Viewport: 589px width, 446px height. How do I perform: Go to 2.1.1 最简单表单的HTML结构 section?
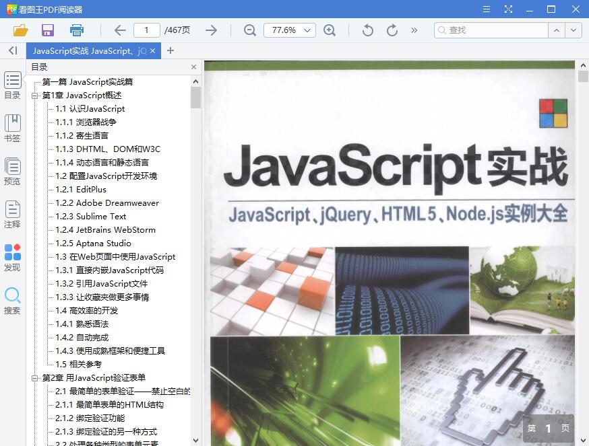109,405
